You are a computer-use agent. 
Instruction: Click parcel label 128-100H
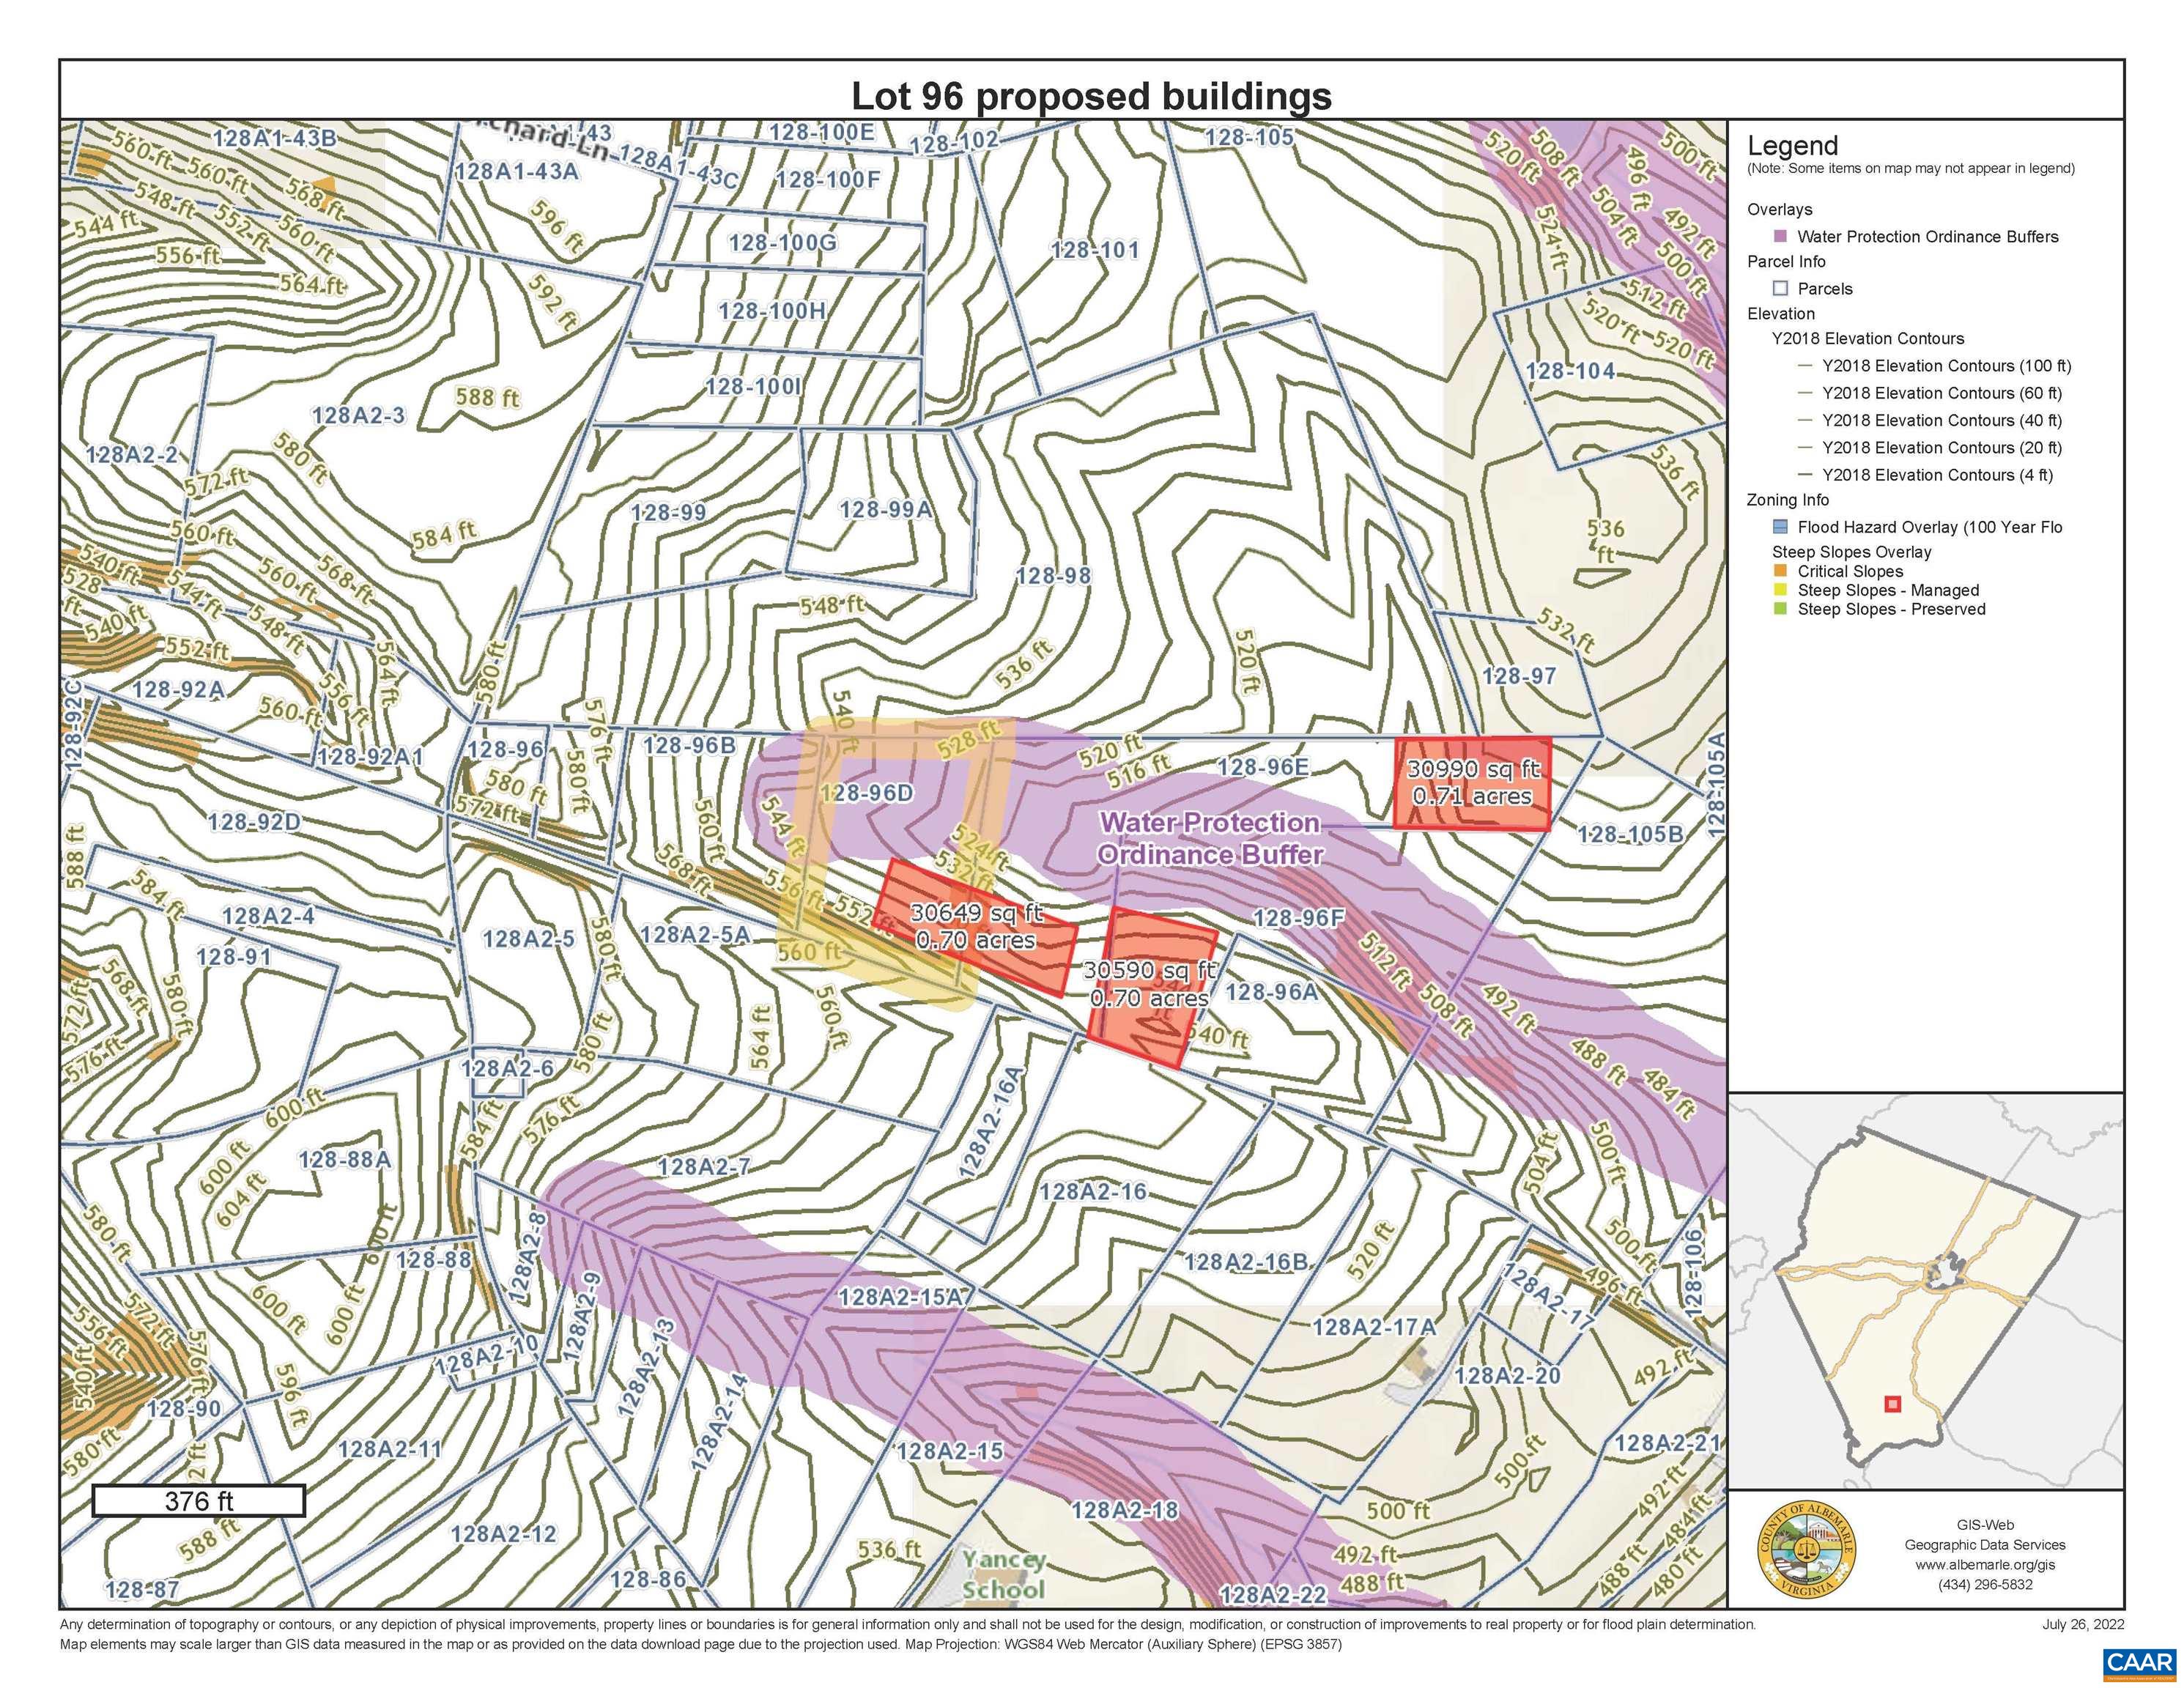click(772, 310)
